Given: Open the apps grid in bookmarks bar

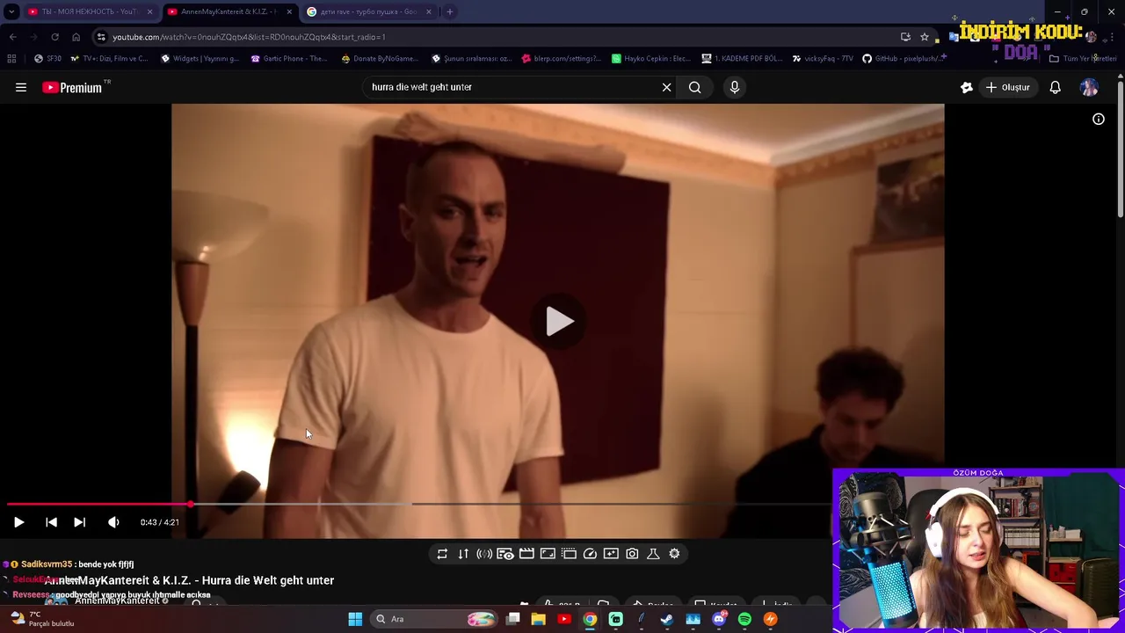Looking at the screenshot, I should tap(11, 59).
